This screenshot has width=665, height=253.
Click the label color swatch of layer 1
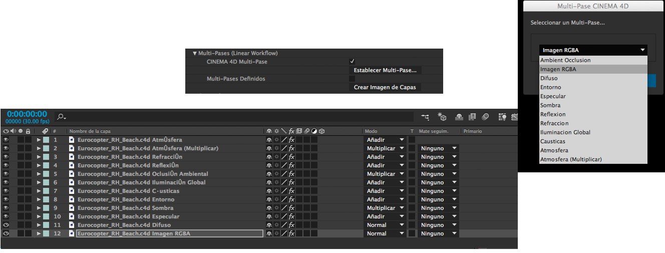pos(46,140)
